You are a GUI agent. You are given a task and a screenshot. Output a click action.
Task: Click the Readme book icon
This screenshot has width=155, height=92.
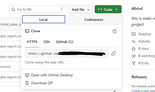click(134, 34)
